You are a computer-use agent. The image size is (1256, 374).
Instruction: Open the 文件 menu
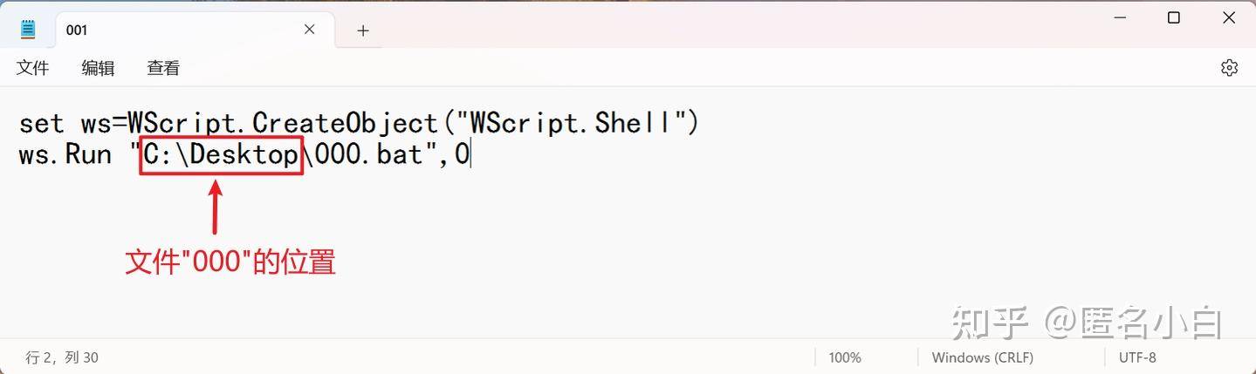tap(33, 68)
